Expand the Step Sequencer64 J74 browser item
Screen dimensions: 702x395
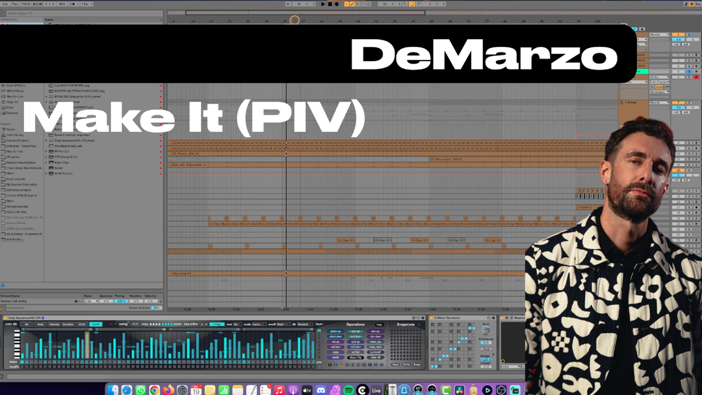coord(47,140)
